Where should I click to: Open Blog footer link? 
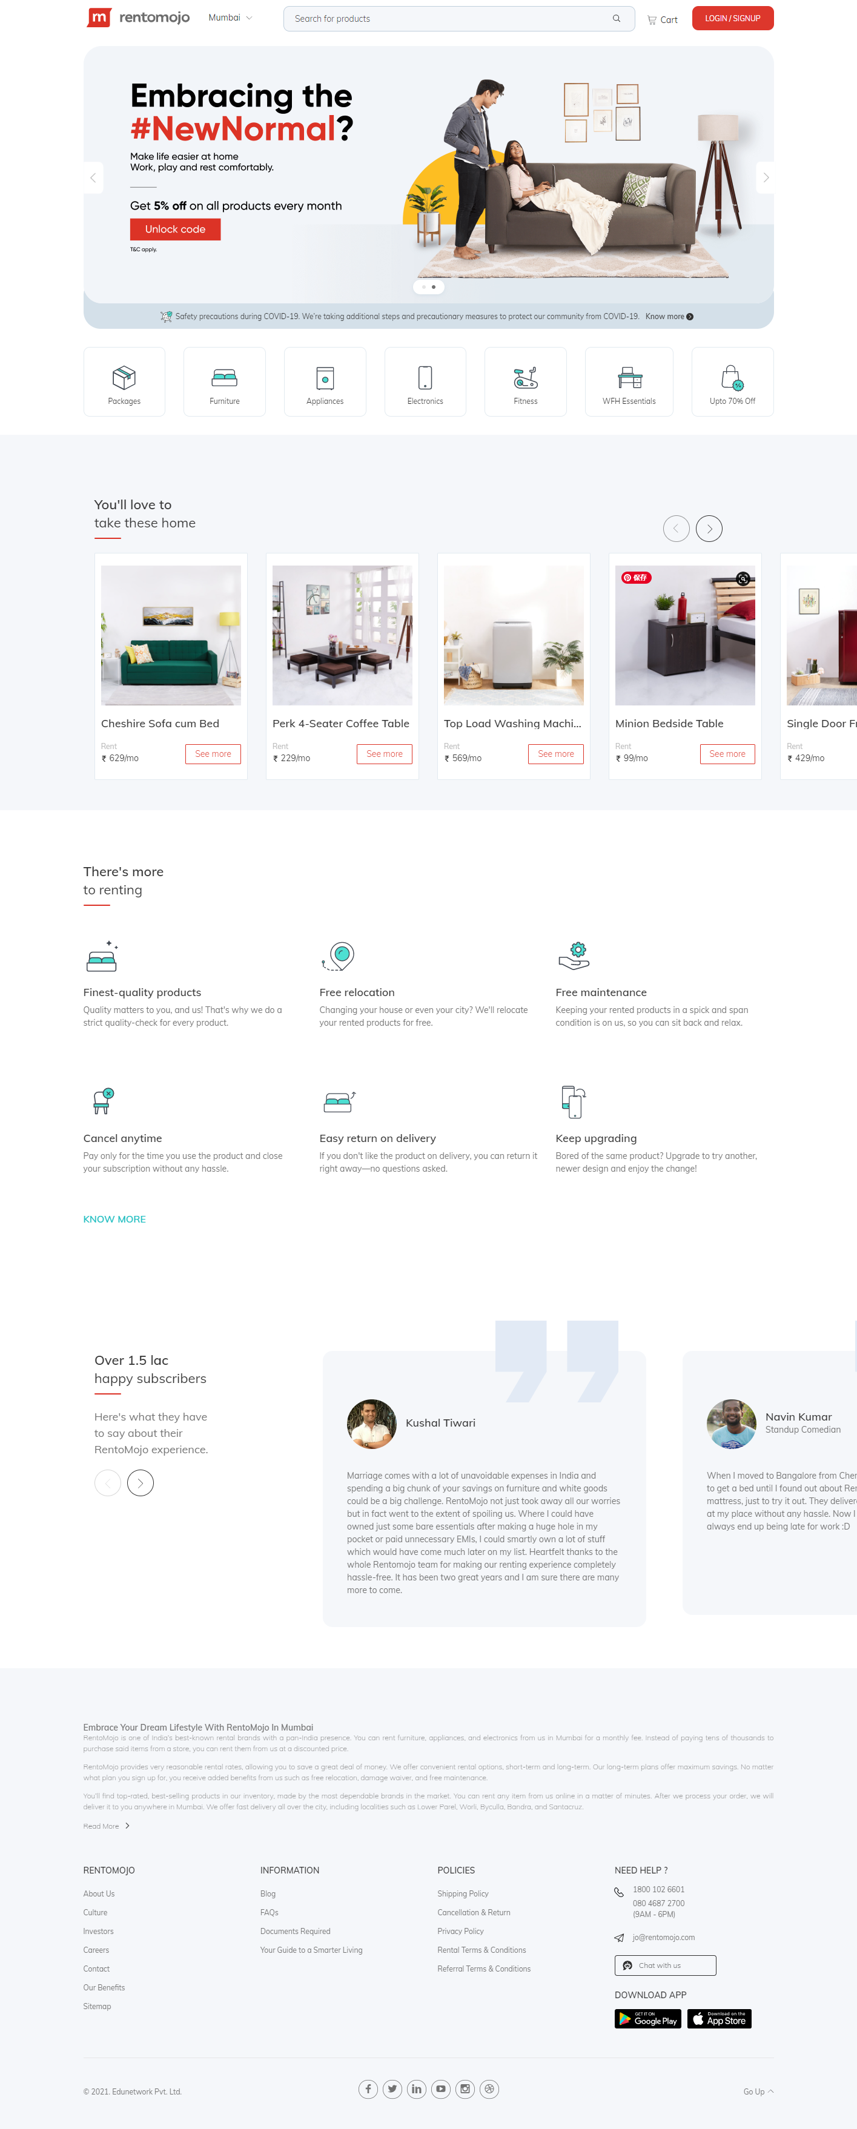point(268,1893)
